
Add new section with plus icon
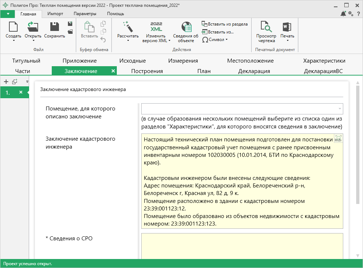tap(6, 82)
